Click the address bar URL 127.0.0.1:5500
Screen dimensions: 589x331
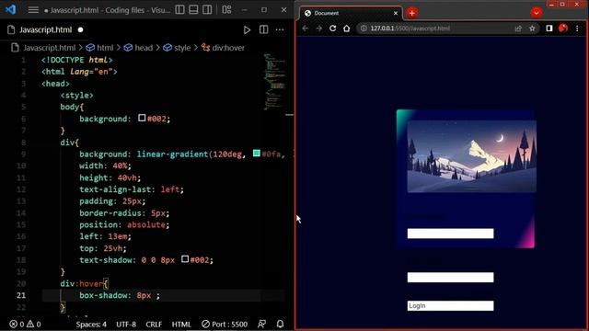(x=410, y=29)
